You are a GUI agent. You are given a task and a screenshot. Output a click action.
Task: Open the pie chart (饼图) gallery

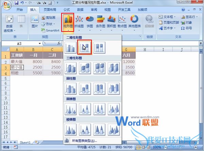(x=90, y=23)
